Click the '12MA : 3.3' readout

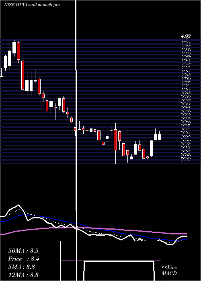click(x=23, y=275)
